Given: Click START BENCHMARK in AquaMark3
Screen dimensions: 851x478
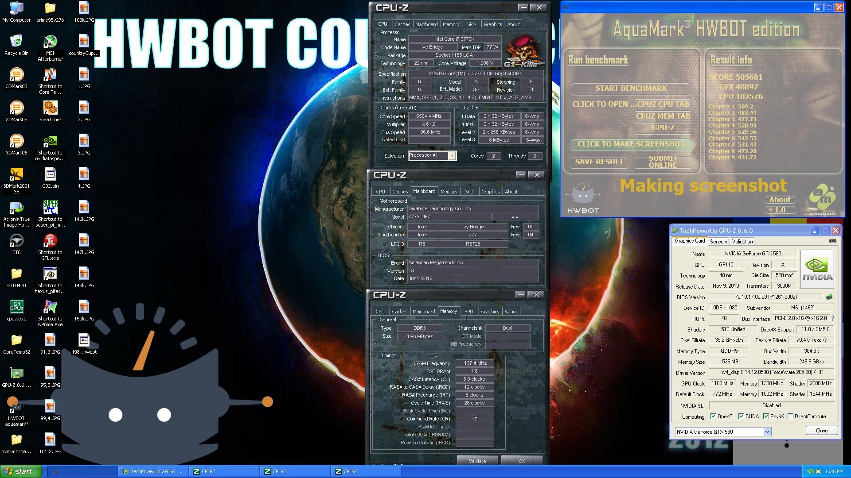Looking at the screenshot, I should point(631,88).
